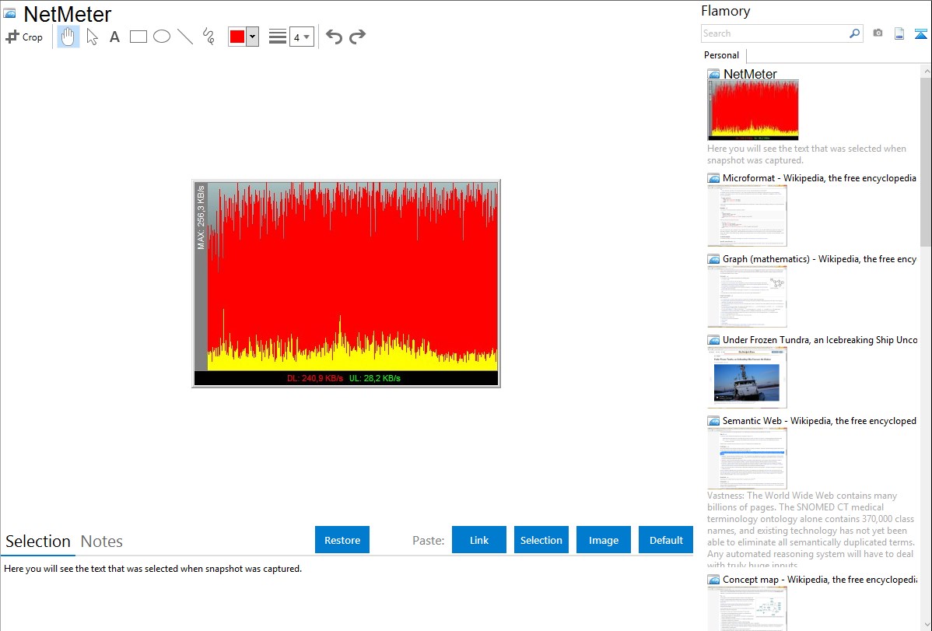Click the NetMeter title in sidebar list
Image resolution: width=932 pixels, height=631 pixels.
point(750,74)
